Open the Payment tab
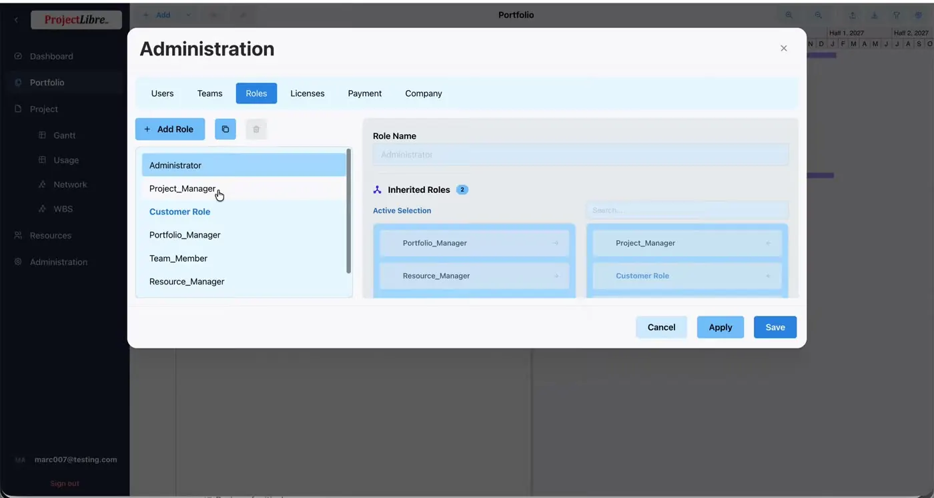 [365, 93]
